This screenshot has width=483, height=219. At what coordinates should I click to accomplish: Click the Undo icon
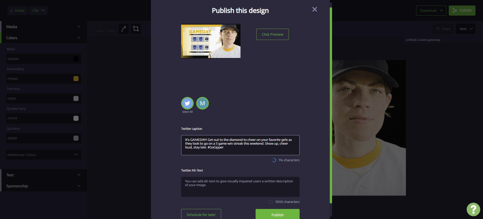point(100,29)
